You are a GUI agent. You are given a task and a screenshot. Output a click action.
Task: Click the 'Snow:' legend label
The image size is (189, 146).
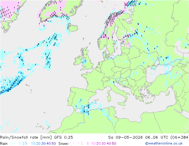click(63, 144)
